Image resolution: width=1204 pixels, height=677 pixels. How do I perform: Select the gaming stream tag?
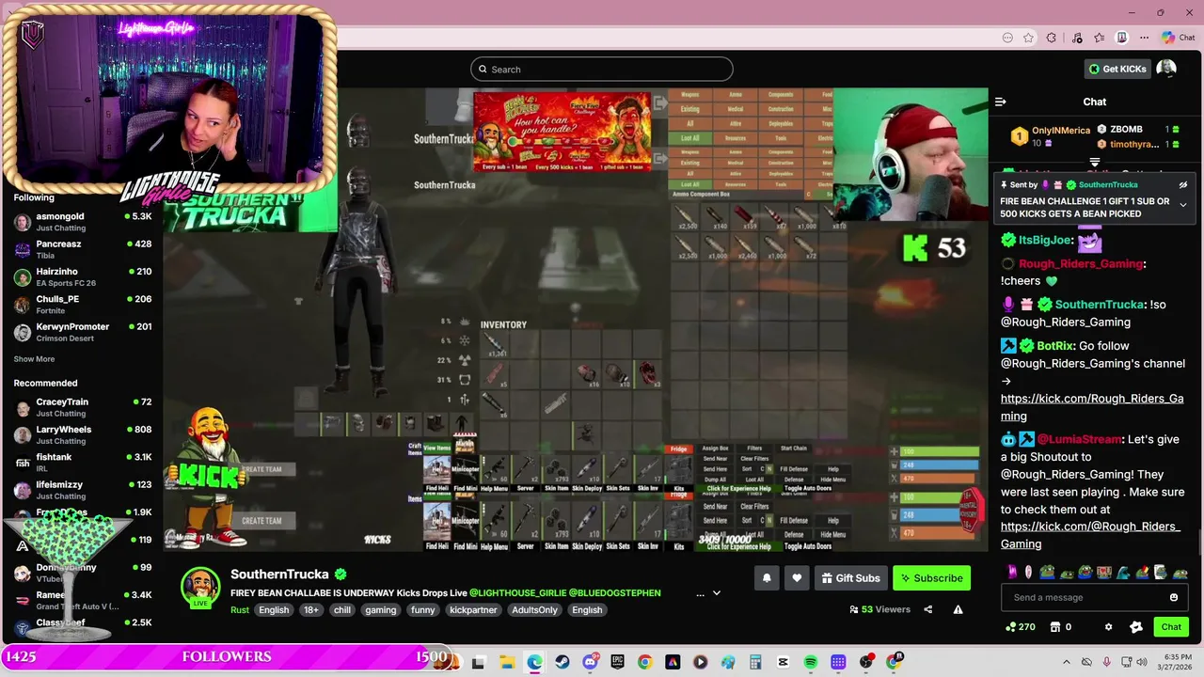click(381, 609)
